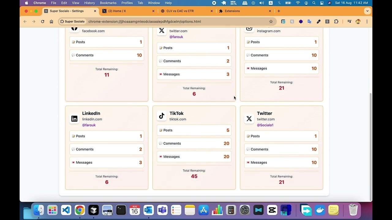The width and height of the screenshot is (392, 220).
Task: Select the Instagram Messages row
Action: coord(281,68)
